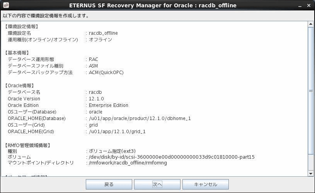Click the 'ボリューム' label
Image resolution: width=315 pixels, height=193 pixels.
(19, 157)
